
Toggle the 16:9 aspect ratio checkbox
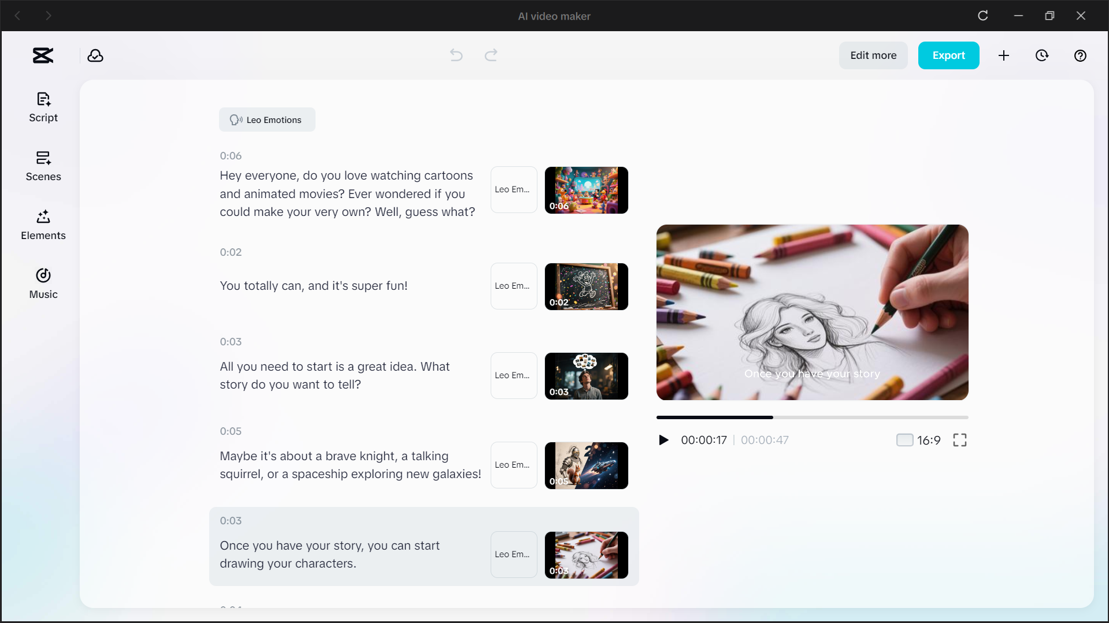(x=904, y=439)
